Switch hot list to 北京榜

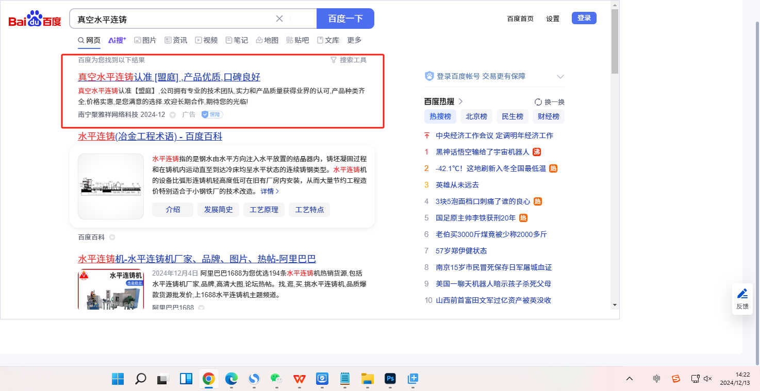point(476,116)
